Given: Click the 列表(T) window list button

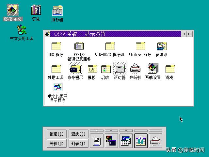Looking at the screenshot, I should pos(78,143).
